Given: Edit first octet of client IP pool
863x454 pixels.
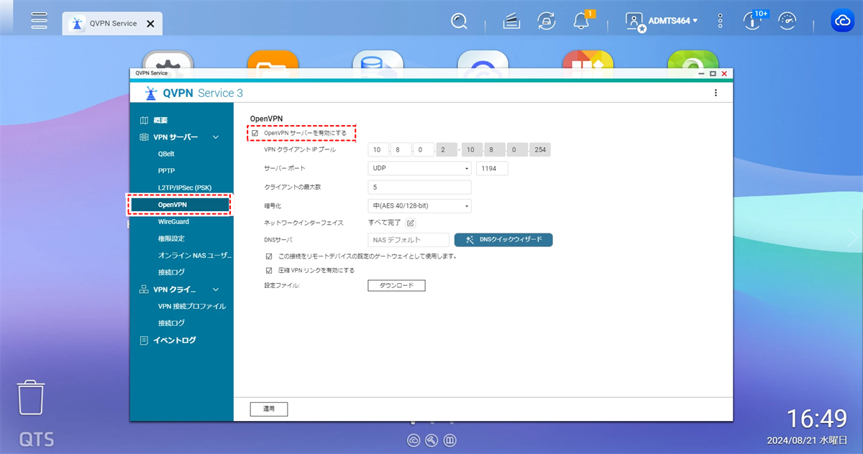Looking at the screenshot, I should (378, 149).
